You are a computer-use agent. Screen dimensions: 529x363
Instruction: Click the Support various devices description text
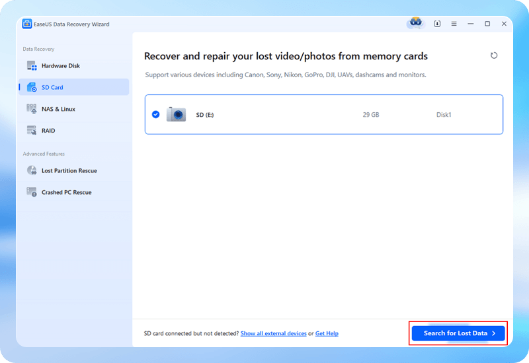click(x=286, y=75)
